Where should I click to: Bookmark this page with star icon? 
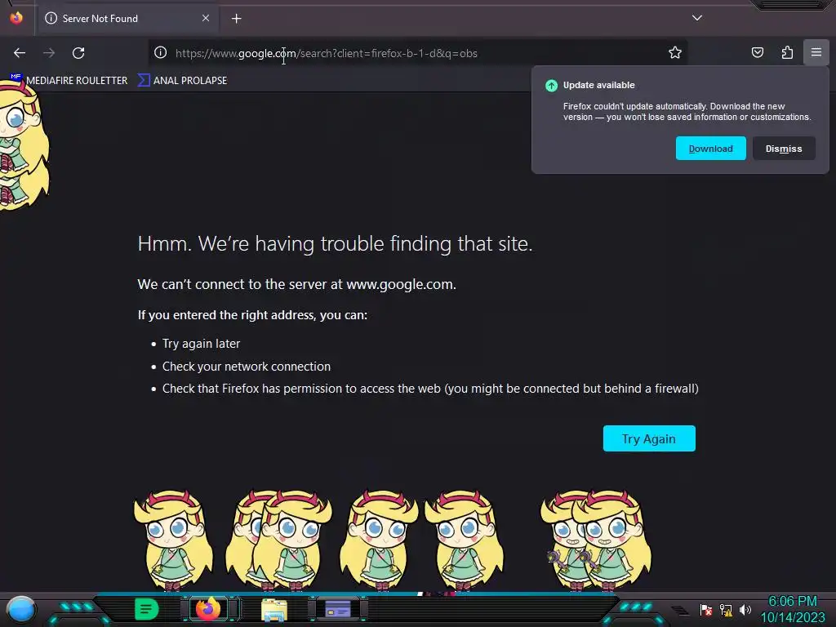675,52
